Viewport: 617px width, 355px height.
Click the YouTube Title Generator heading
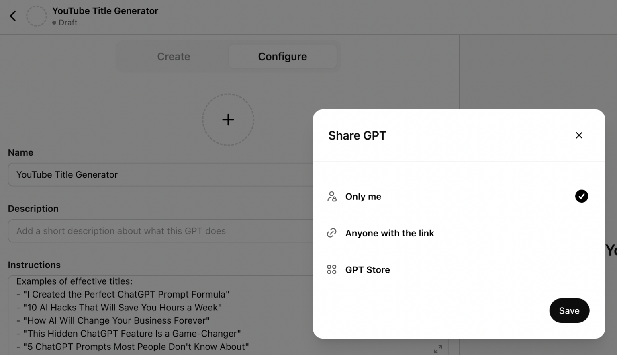[x=105, y=11]
